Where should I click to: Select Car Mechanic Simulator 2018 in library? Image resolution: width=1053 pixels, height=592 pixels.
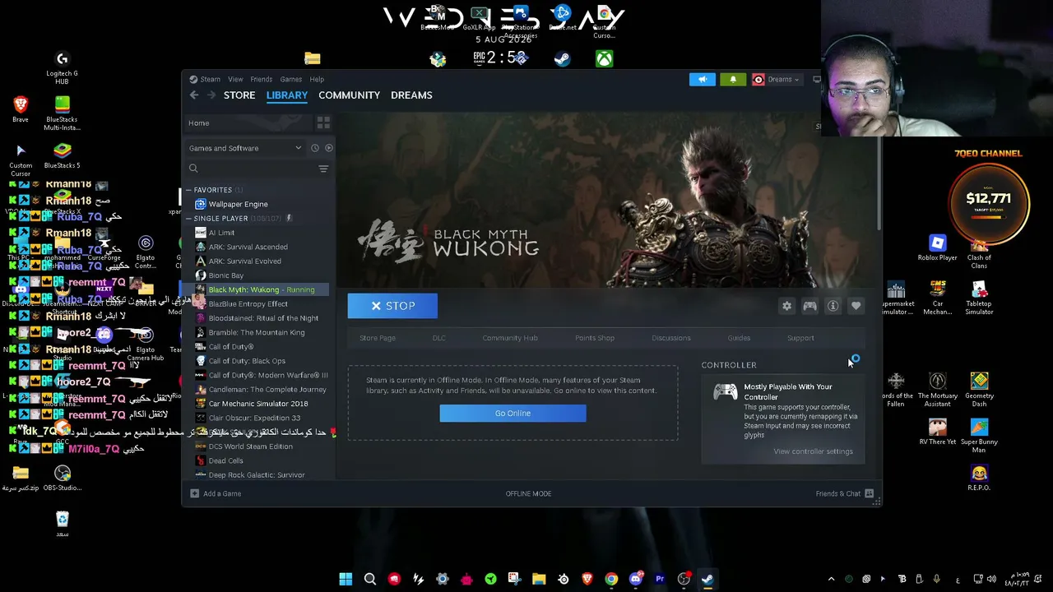(x=257, y=404)
